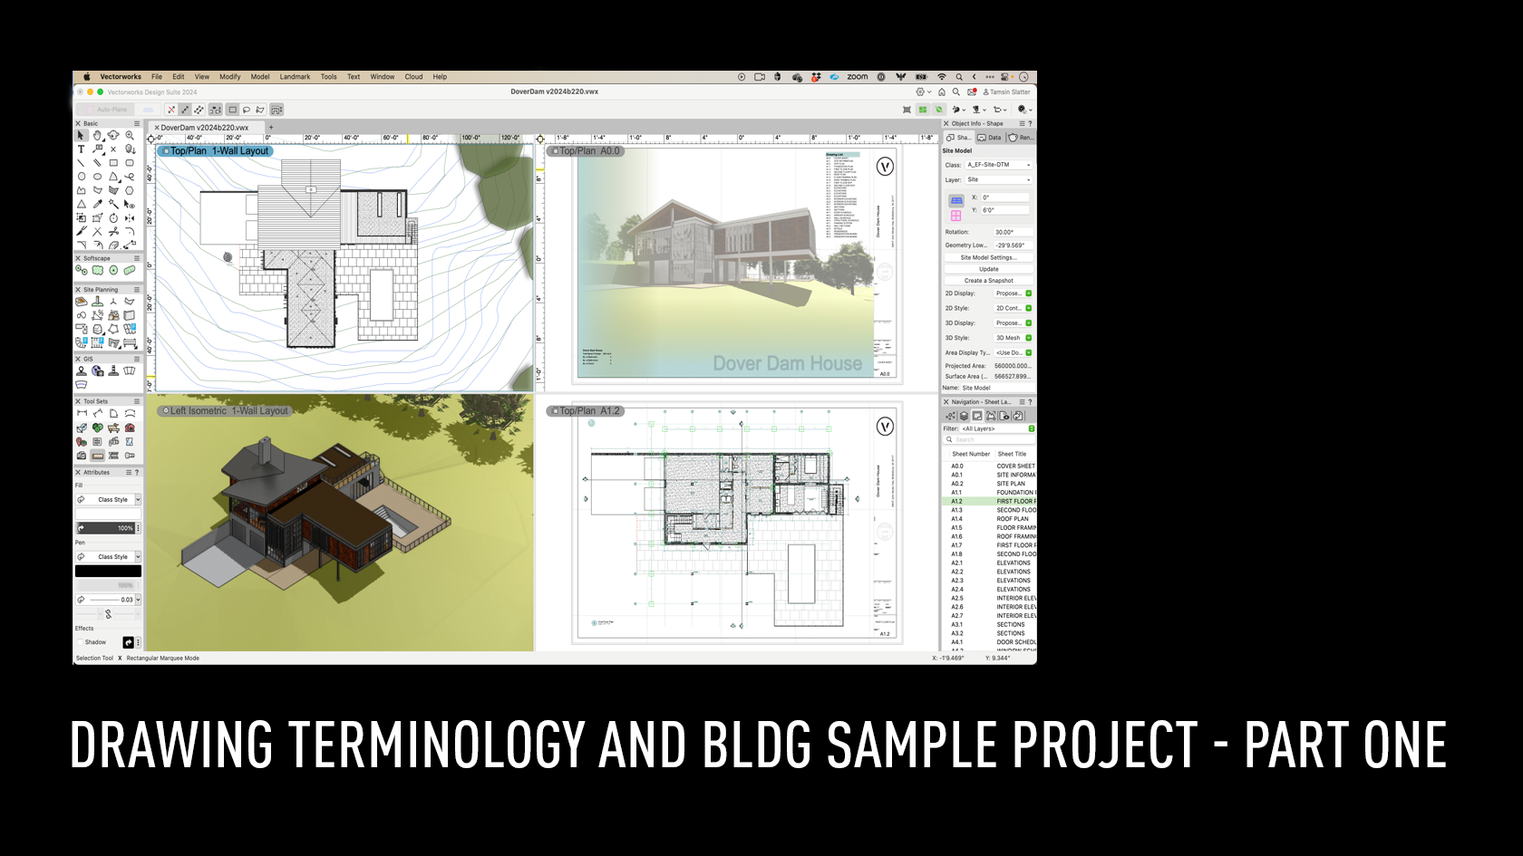This screenshot has width=1523, height=856.
Task: Pick the Eyedropper tool
Action: pyautogui.click(x=97, y=203)
